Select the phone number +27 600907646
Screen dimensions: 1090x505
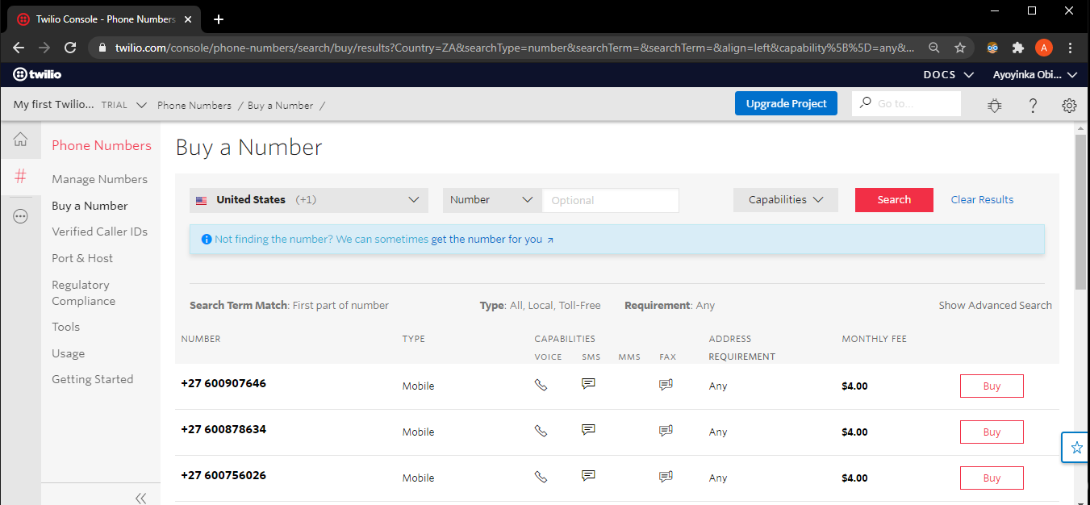223,383
